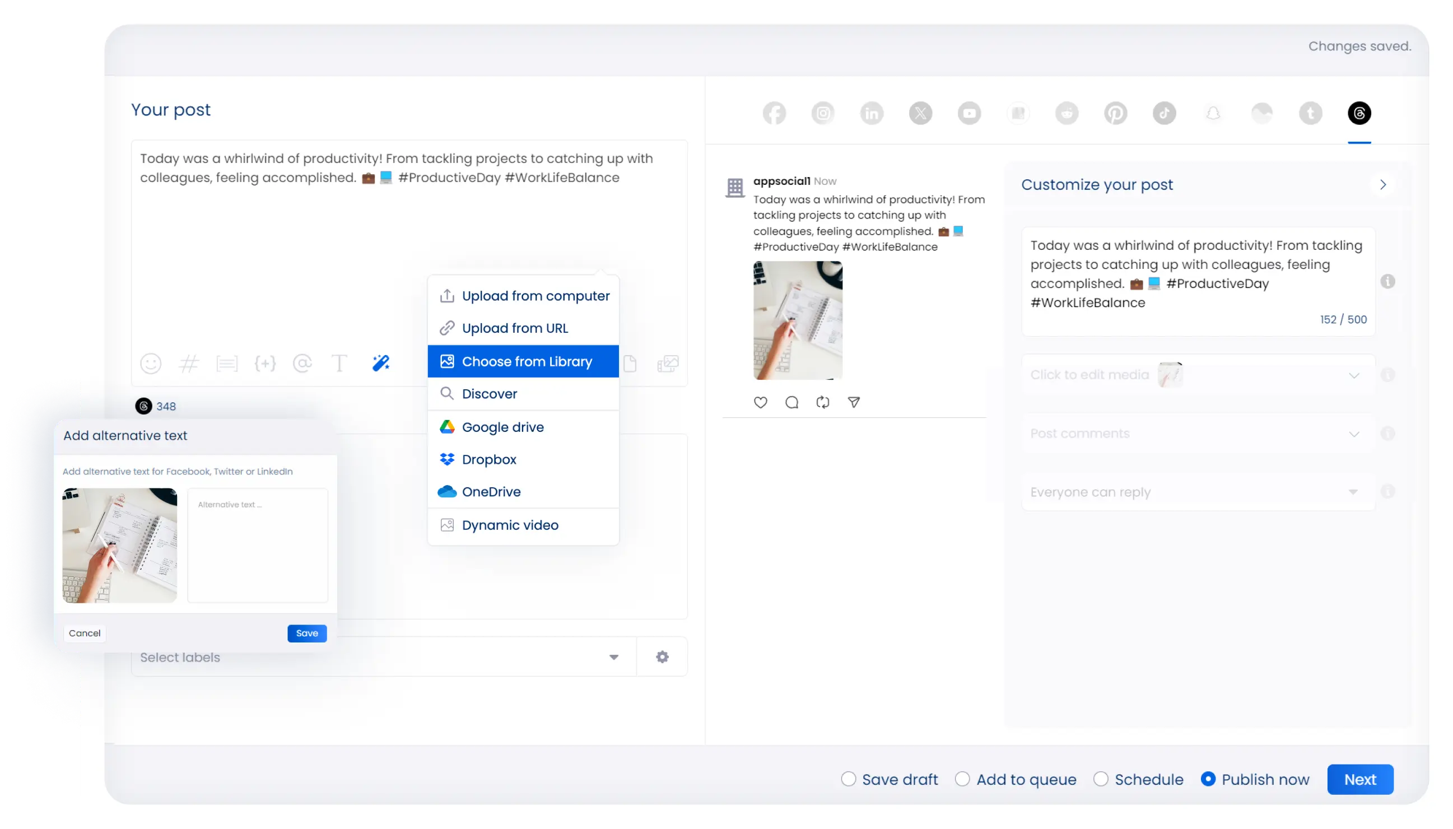The image size is (1453, 829).
Task: Open the text formatting T icon
Action: [339, 364]
